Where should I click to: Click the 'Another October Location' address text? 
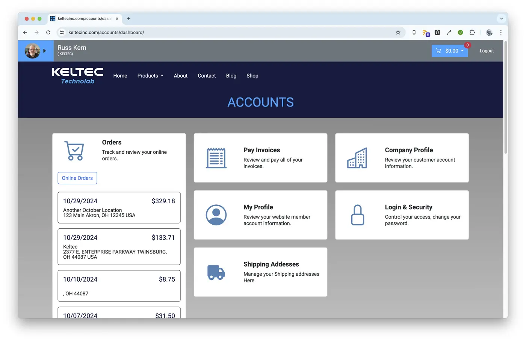click(92, 210)
